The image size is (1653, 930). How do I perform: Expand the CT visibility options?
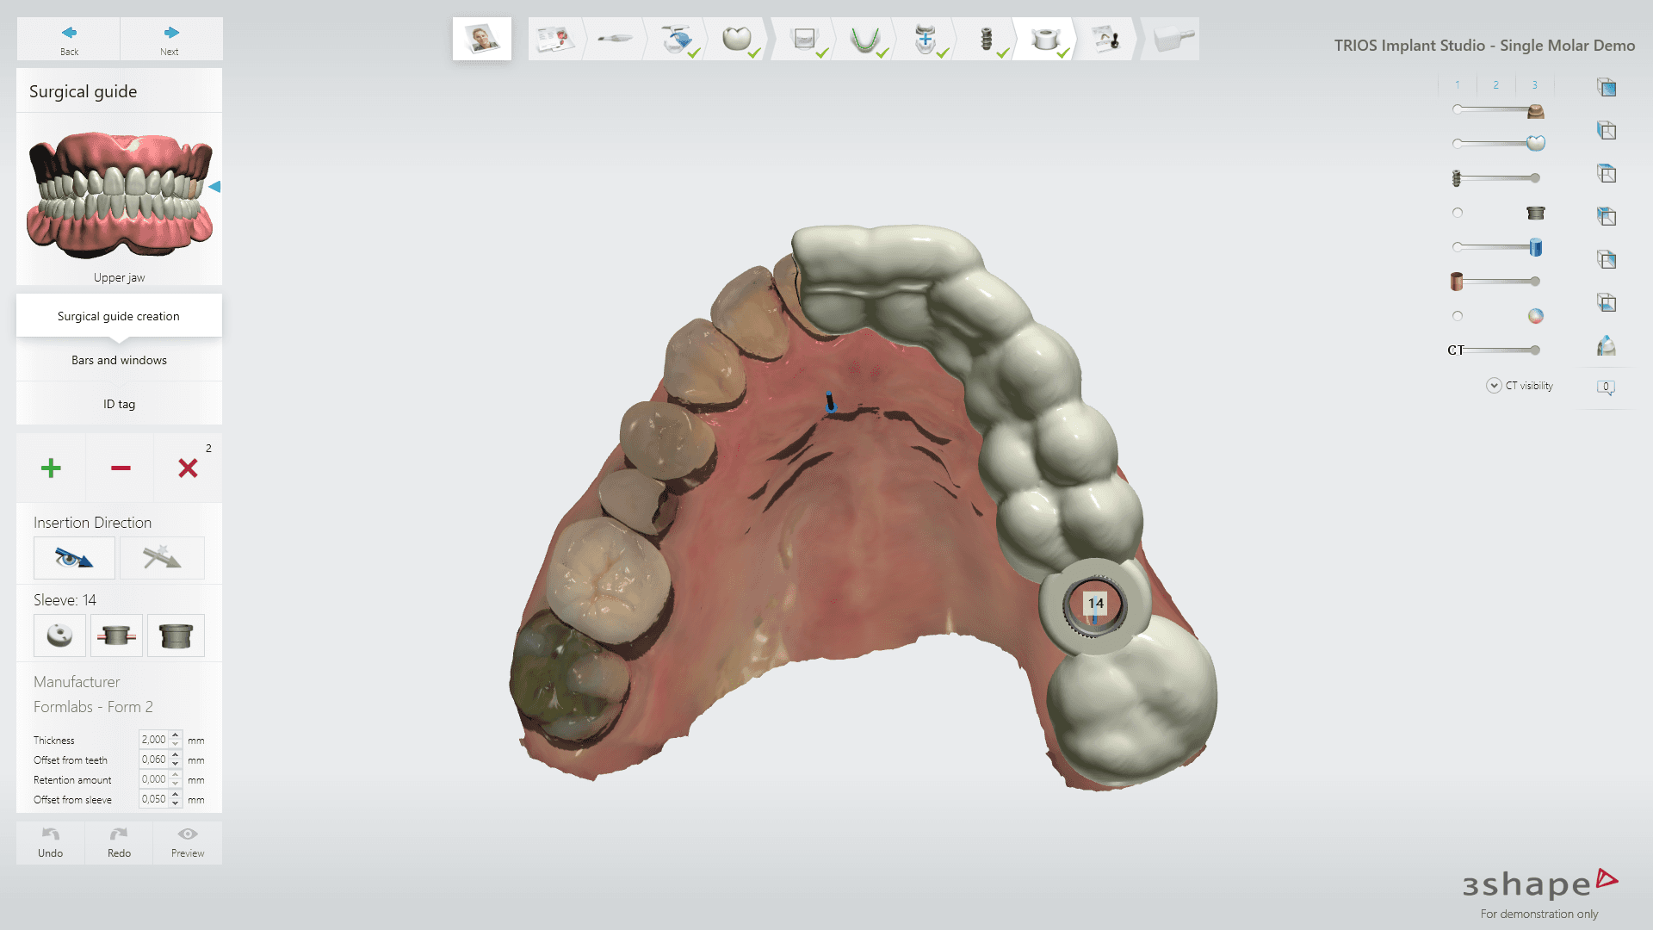(1494, 386)
